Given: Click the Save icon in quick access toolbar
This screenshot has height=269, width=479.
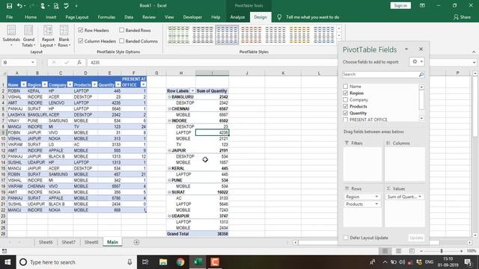Looking at the screenshot, I should click(x=10, y=6).
